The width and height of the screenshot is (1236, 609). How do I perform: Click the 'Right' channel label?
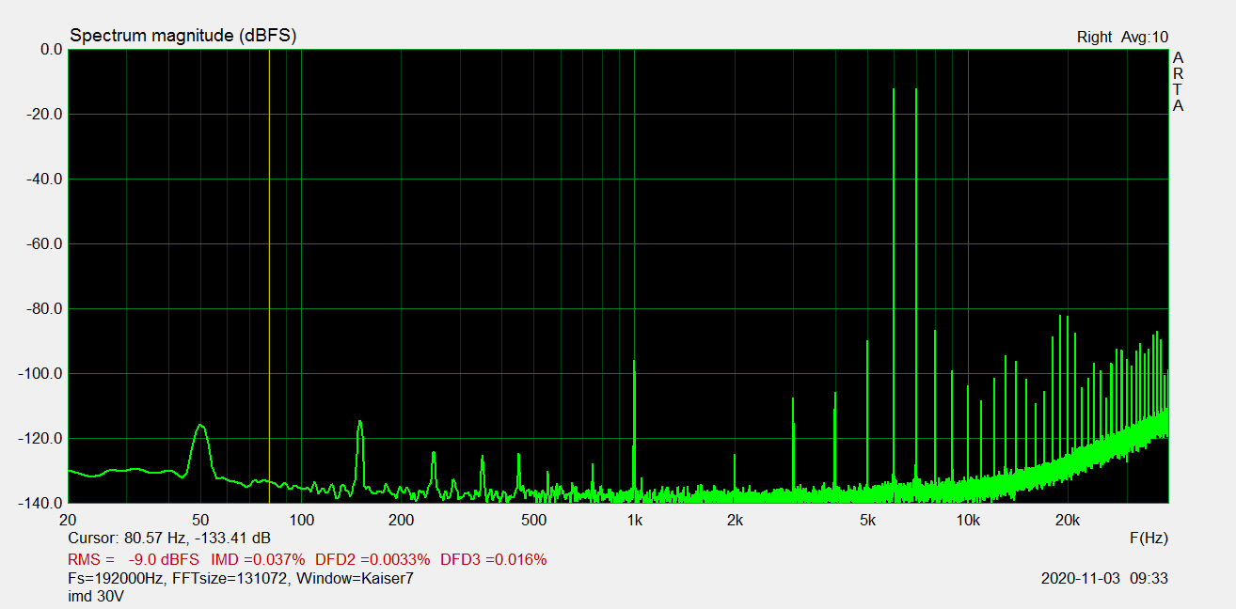1094,38
